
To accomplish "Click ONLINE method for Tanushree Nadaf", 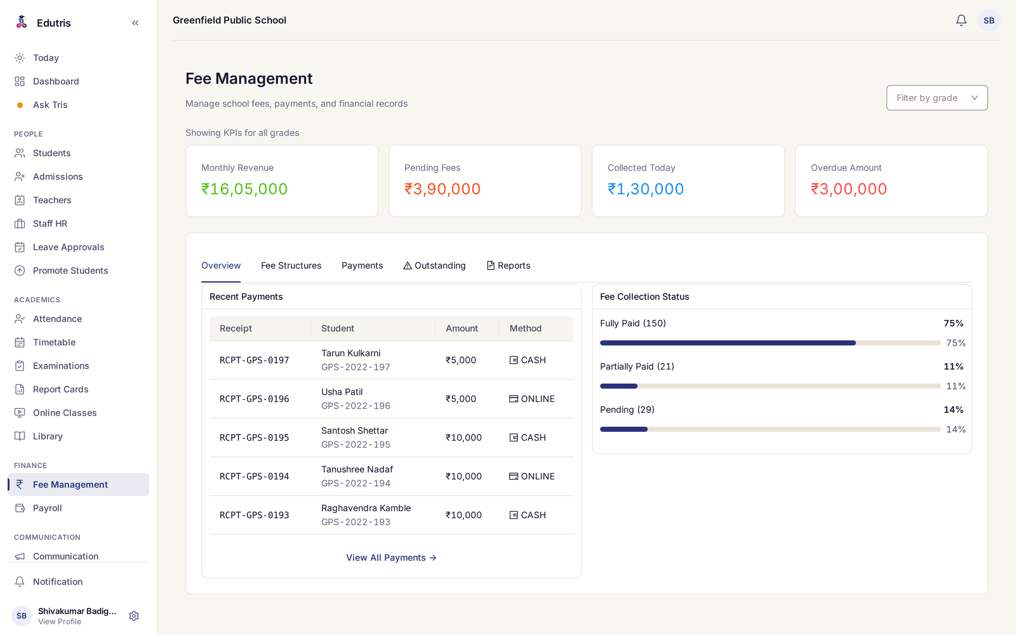I will point(532,476).
